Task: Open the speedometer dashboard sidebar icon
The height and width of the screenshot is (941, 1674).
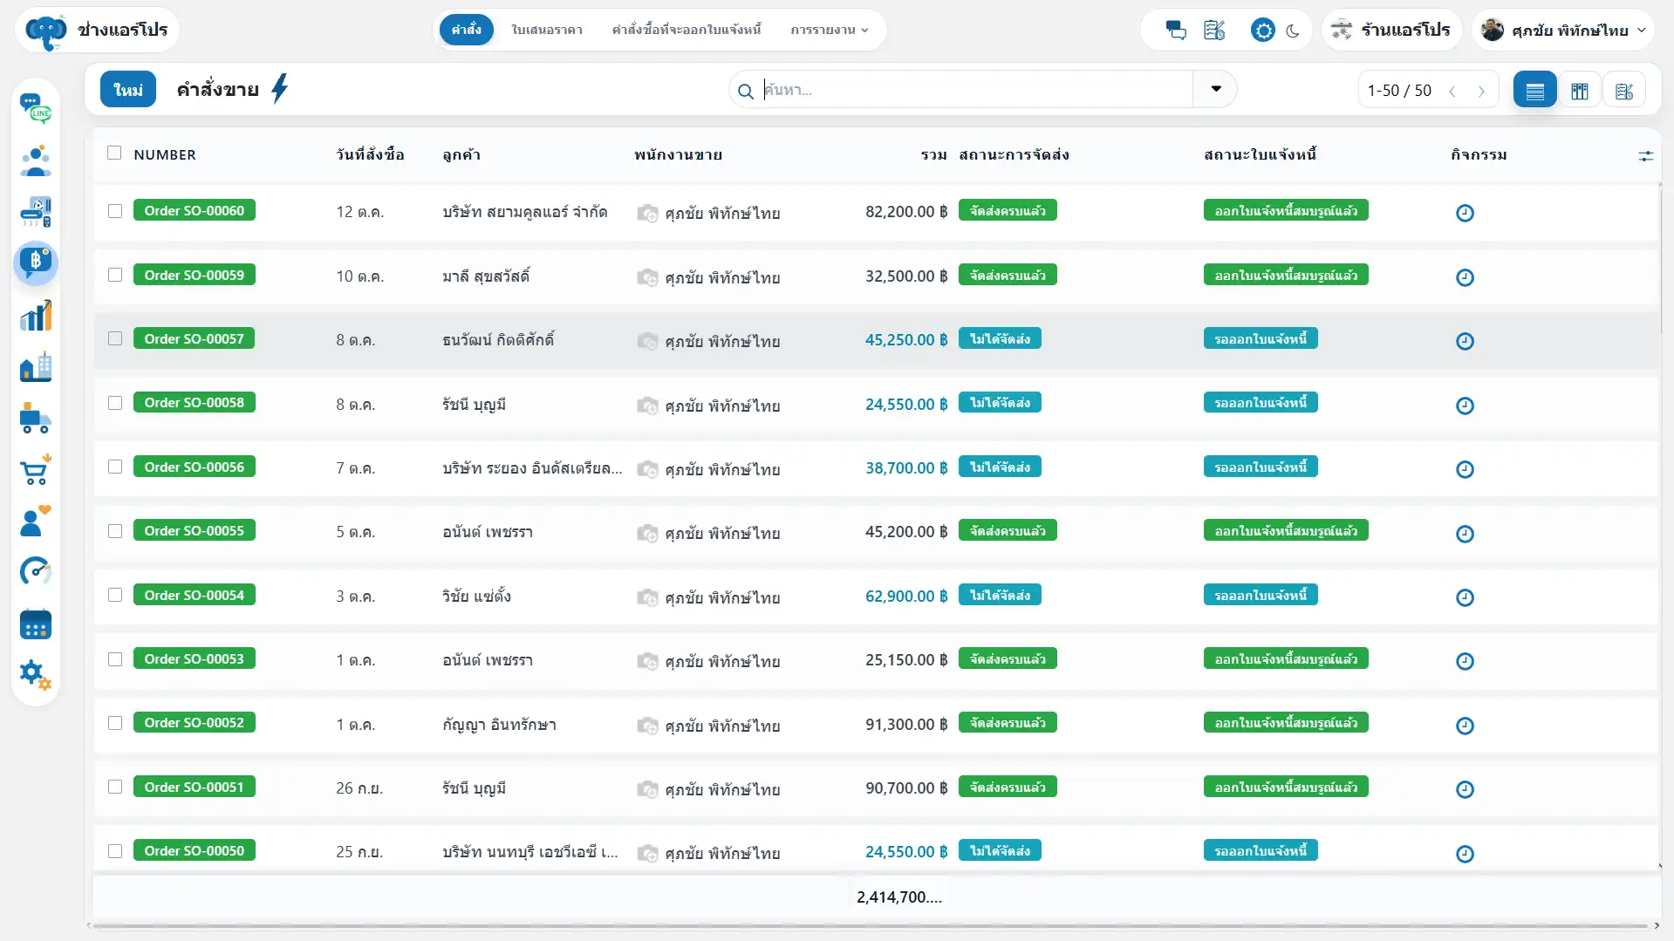Action: click(36, 572)
